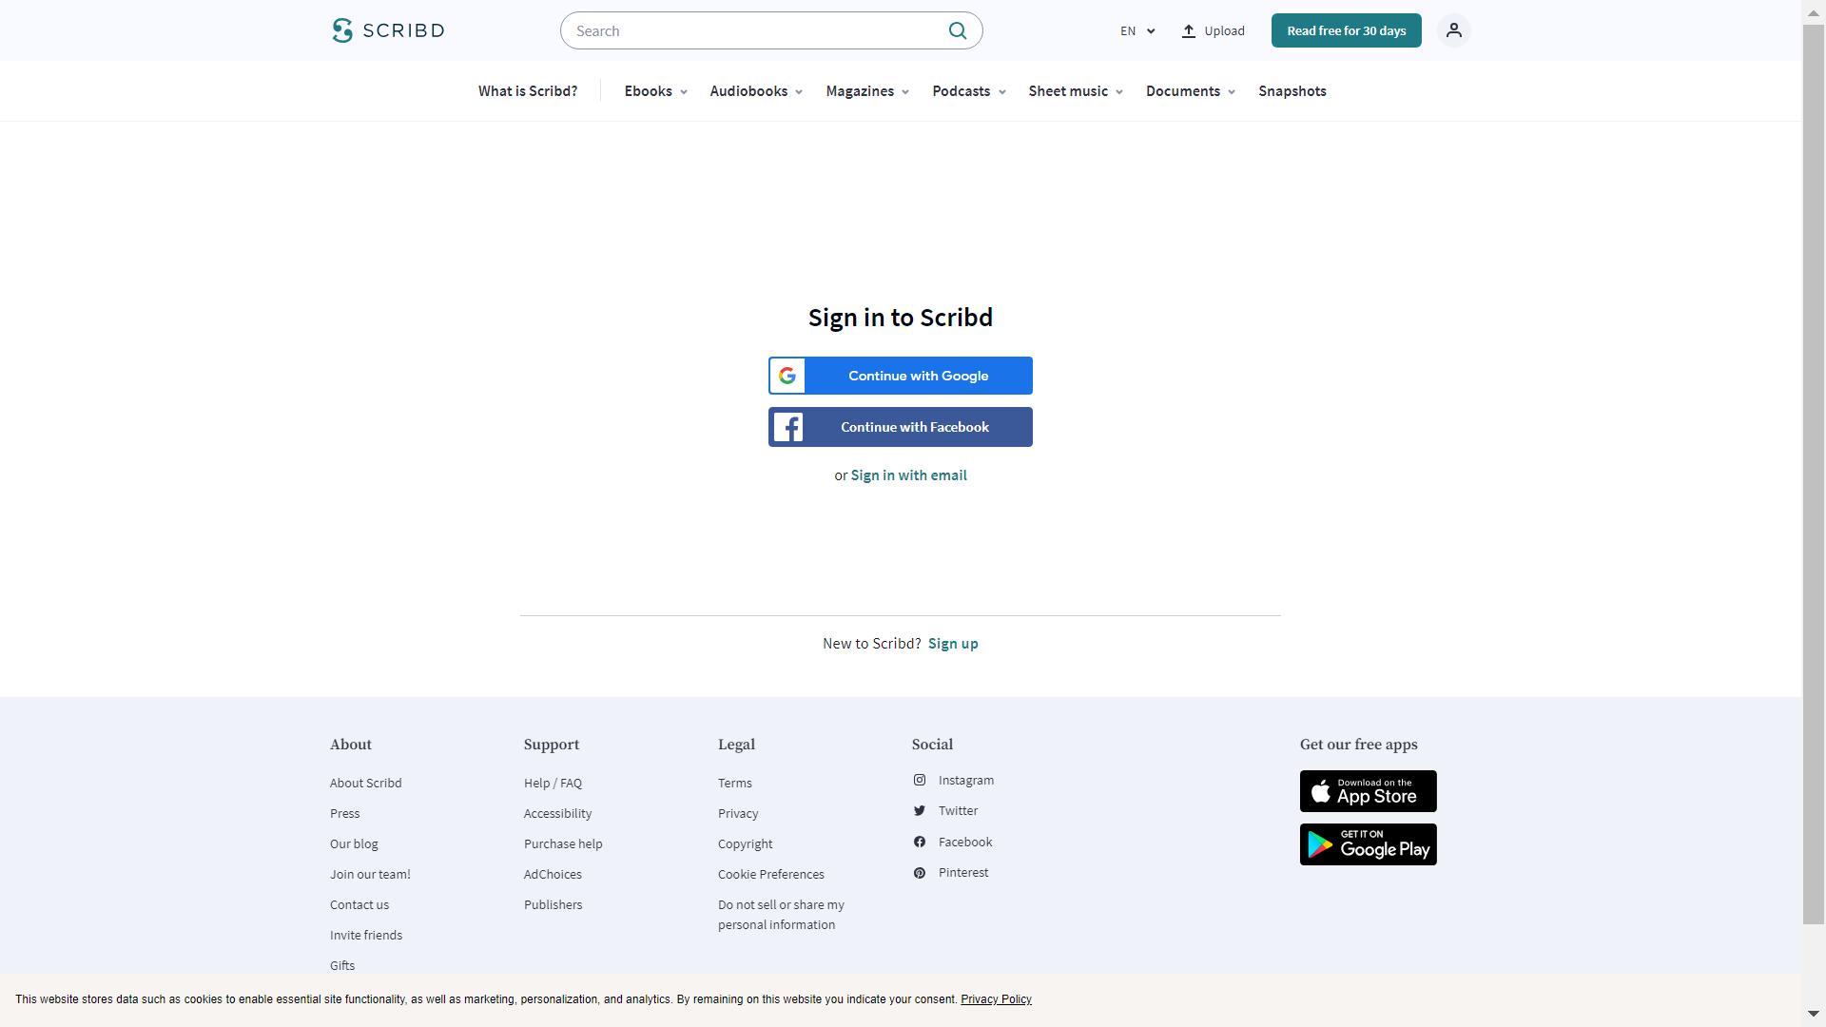Open the Publishers link
1826x1027 pixels.
click(554, 905)
